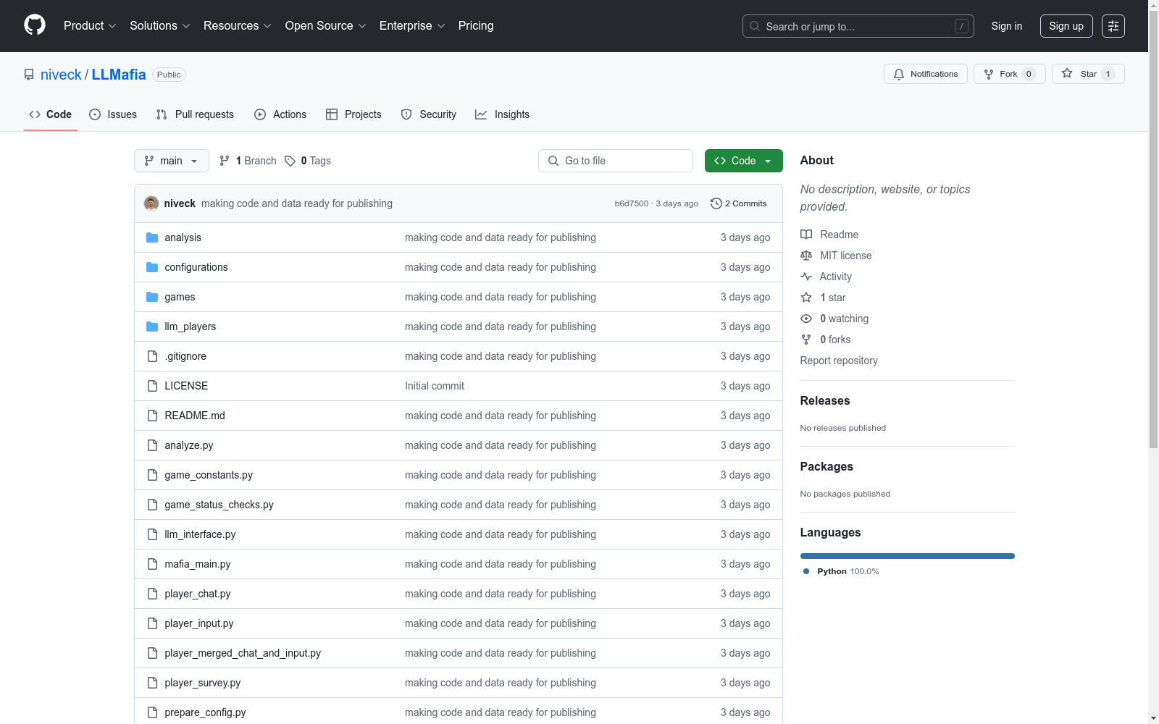Click the game_constants.py file icon

coord(152,475)
